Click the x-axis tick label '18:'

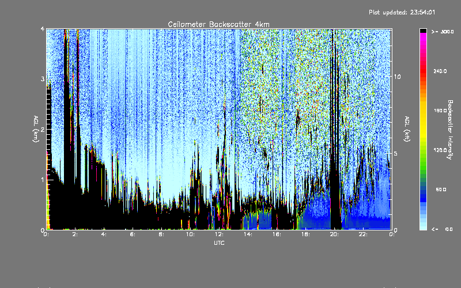coord(306,234)
